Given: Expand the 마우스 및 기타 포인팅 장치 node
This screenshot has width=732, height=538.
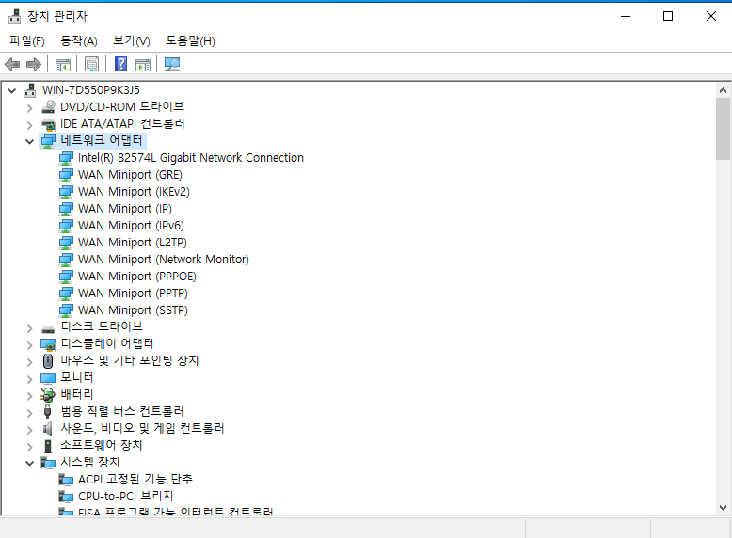Looking at the screenshot, I should point(30,362).
